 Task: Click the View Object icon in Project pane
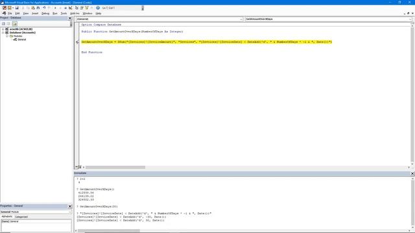pyautogui.click(x=8, y=24)
